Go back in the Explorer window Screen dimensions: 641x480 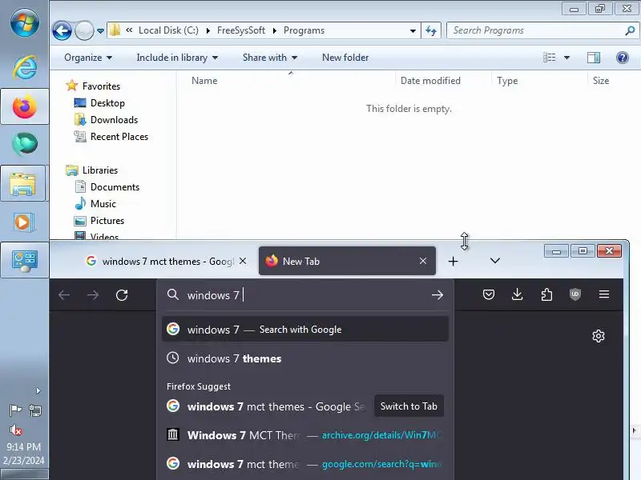(62, 30)
